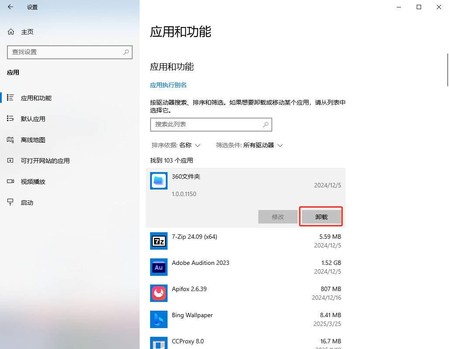
Task: Click the 离线地图 map icon
Action: [10, 140]
